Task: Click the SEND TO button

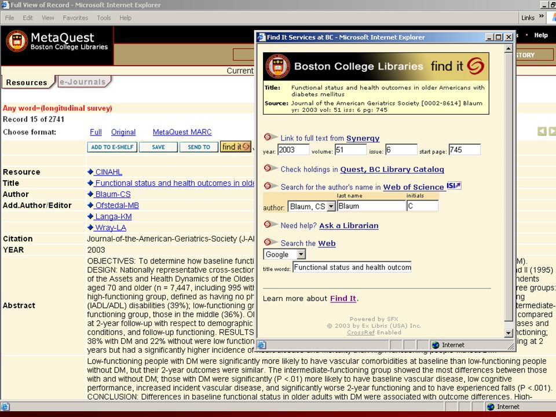Action: 199,147
